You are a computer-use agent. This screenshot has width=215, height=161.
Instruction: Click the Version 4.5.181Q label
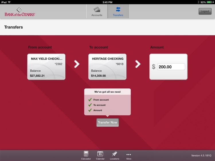click(201, 156)
